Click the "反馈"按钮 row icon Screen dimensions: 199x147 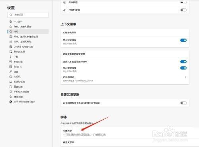coord(64,10)
